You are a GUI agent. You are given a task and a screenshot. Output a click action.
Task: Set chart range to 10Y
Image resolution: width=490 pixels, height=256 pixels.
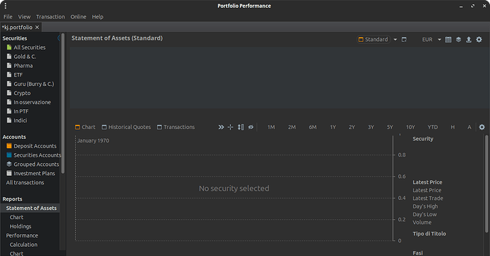pos(410,127)
